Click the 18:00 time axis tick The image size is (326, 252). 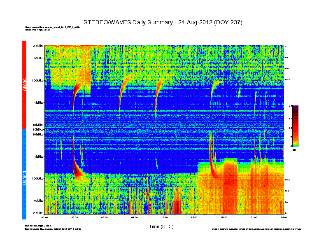point(224,217)
